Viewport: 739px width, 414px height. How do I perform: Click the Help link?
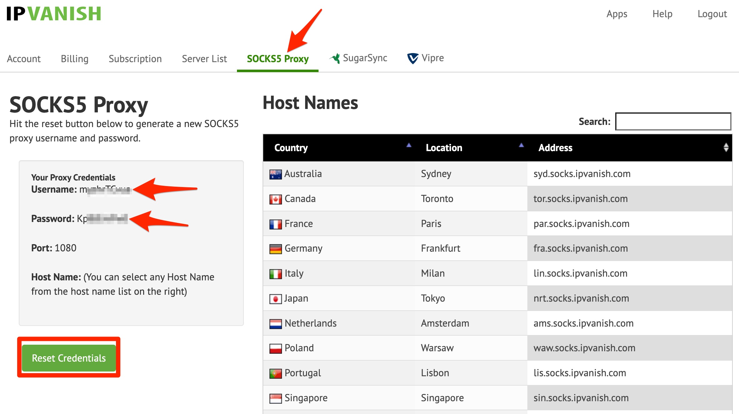(662, 14)
